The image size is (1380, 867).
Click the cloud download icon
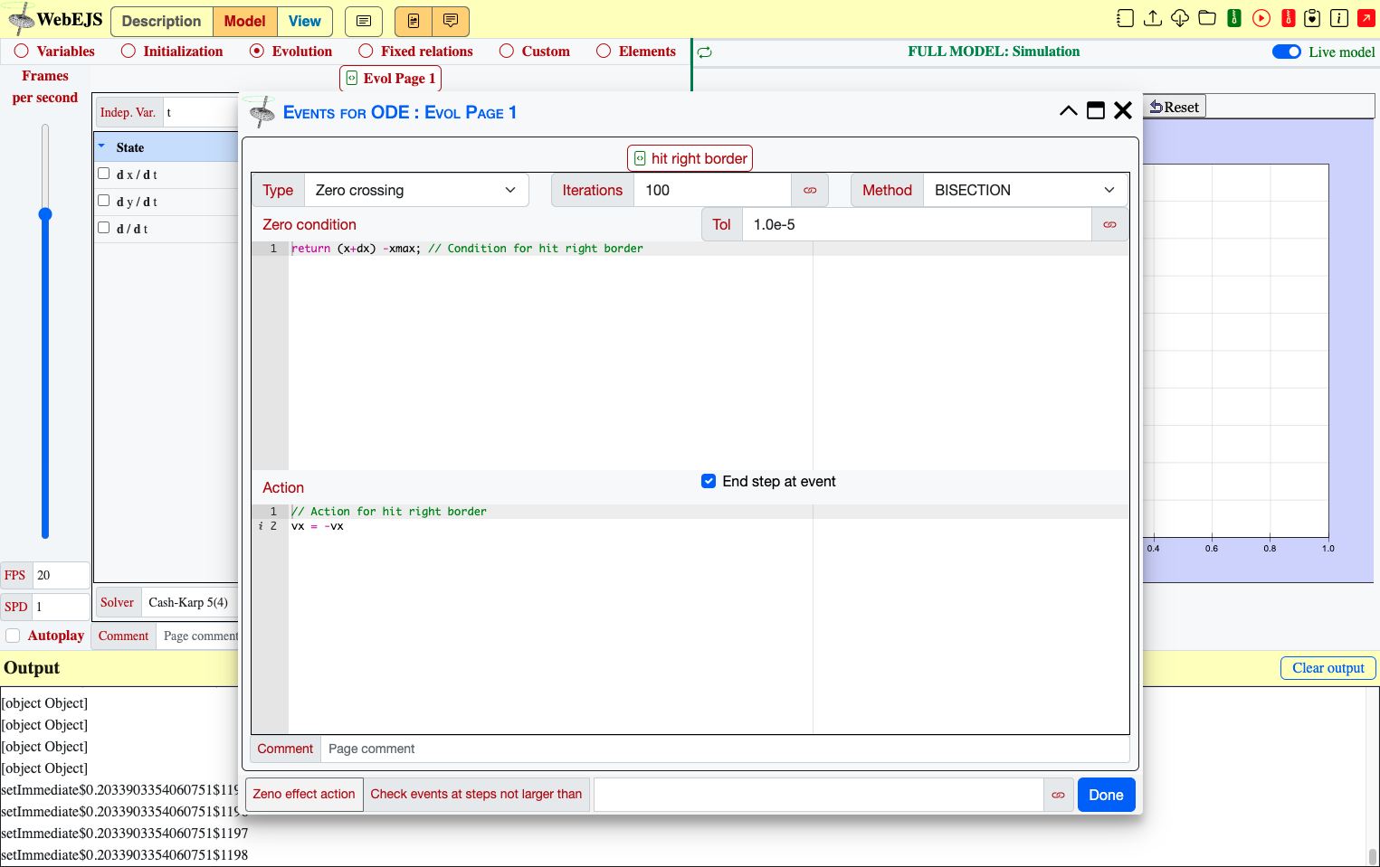(1180, 18)
